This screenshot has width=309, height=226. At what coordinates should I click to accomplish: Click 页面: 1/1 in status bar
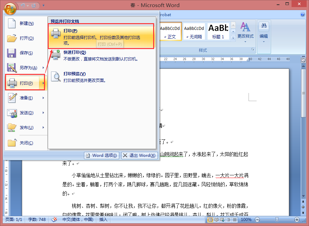tap(13, 220)
